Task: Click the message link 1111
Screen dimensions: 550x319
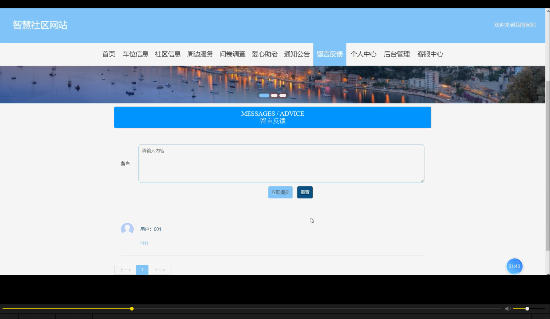Action: (x=144, y=243)
